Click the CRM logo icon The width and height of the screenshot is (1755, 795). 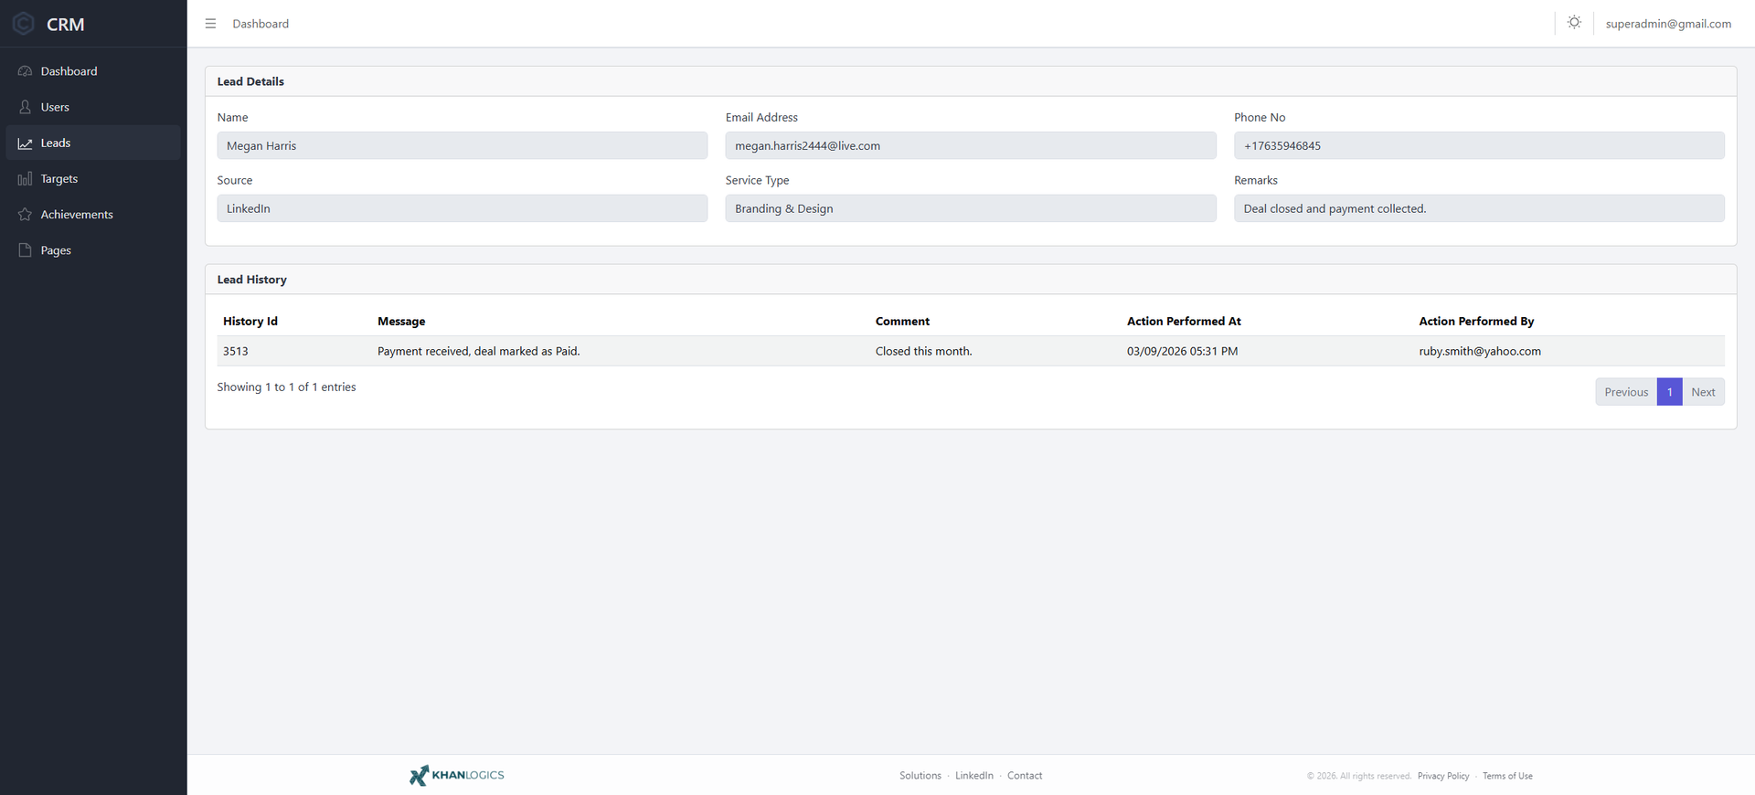click(x=24, y=24)
